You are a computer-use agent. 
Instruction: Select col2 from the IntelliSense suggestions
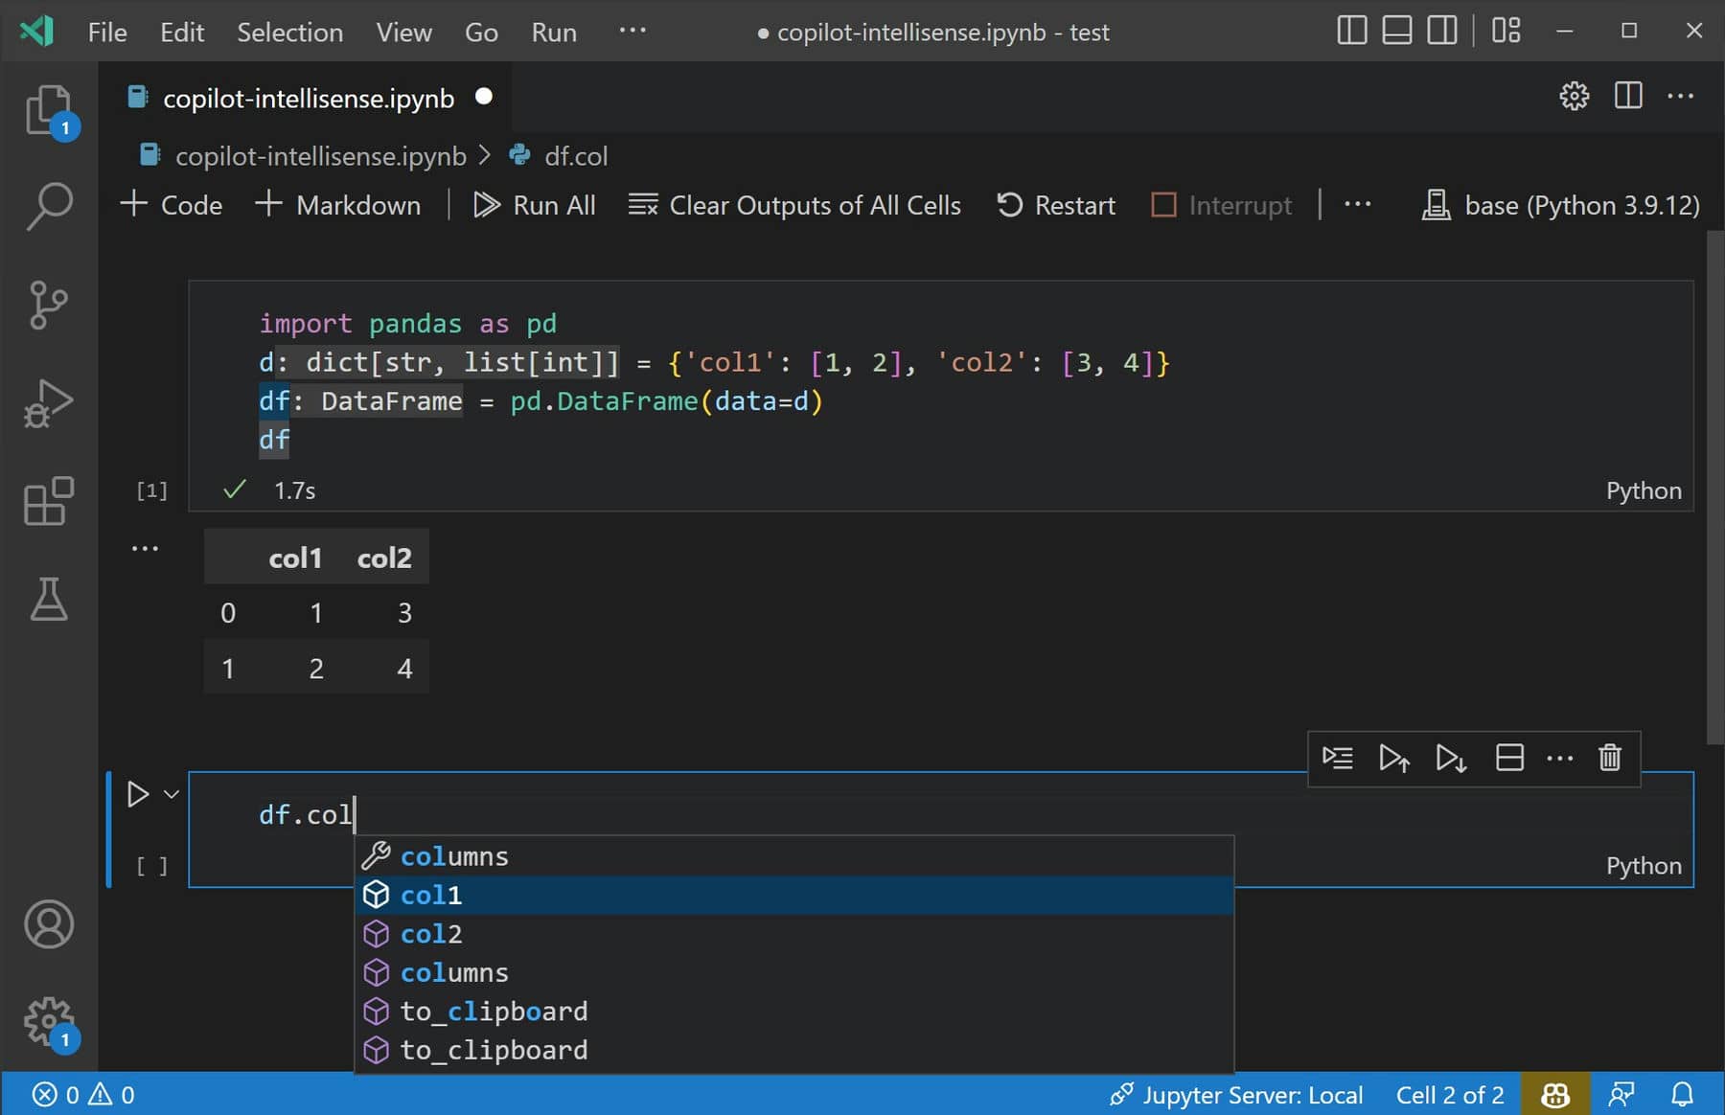pyautogui.click(x=431, y=933)
